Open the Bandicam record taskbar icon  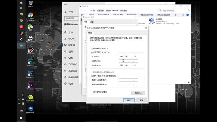point(21,33)
